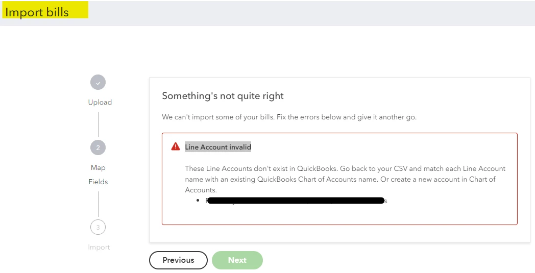
Task: Click the Something's not quite right heading
Action: click(223, 96)
